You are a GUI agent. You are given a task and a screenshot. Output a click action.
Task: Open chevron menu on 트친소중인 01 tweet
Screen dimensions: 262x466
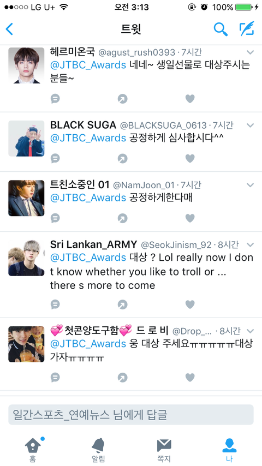pyautogui.click(x=251, y=185)
